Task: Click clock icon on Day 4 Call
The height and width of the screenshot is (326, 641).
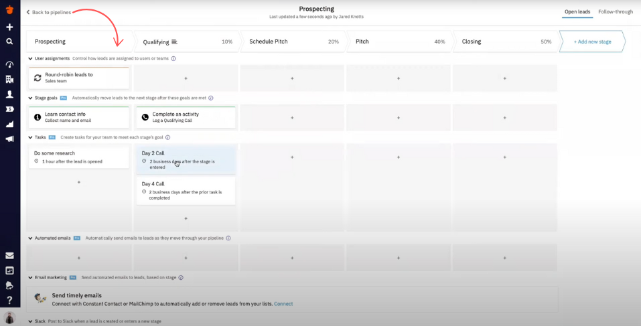Action: (144, 191)
